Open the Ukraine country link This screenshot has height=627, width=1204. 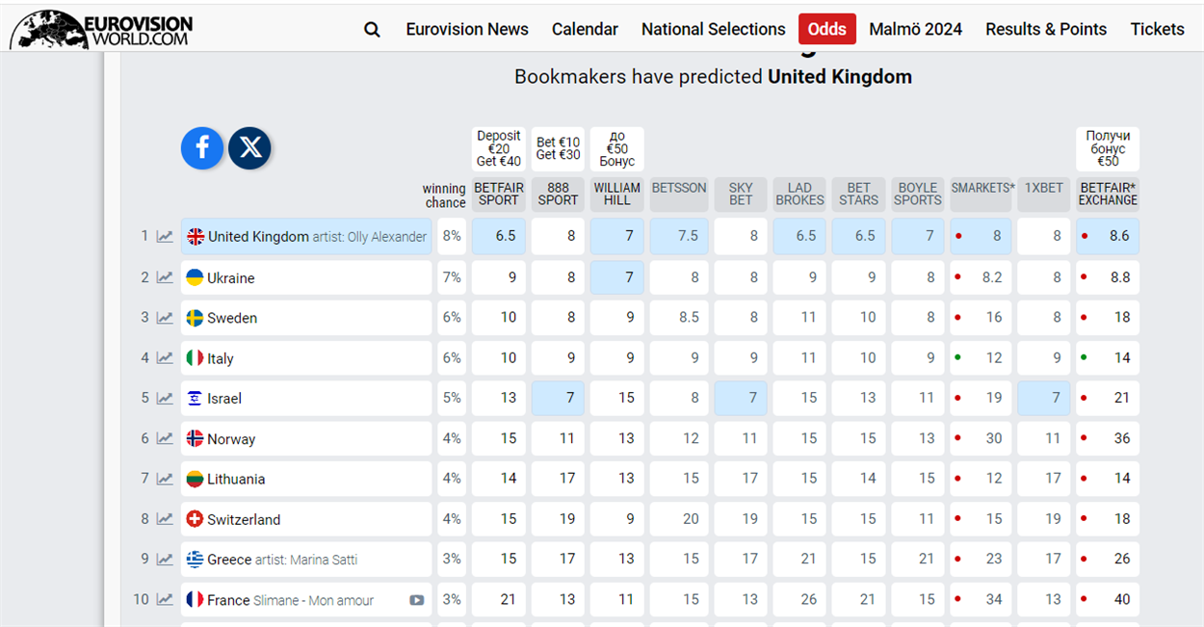pyautogui.click(x=231, y=277)
